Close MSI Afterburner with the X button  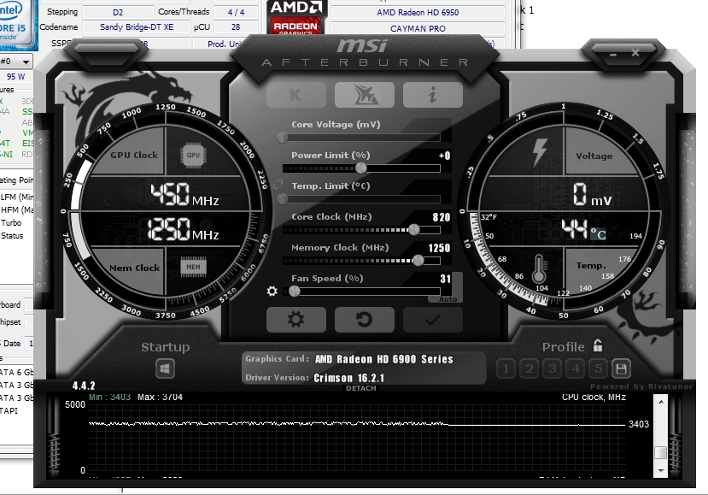click(635, 53)
